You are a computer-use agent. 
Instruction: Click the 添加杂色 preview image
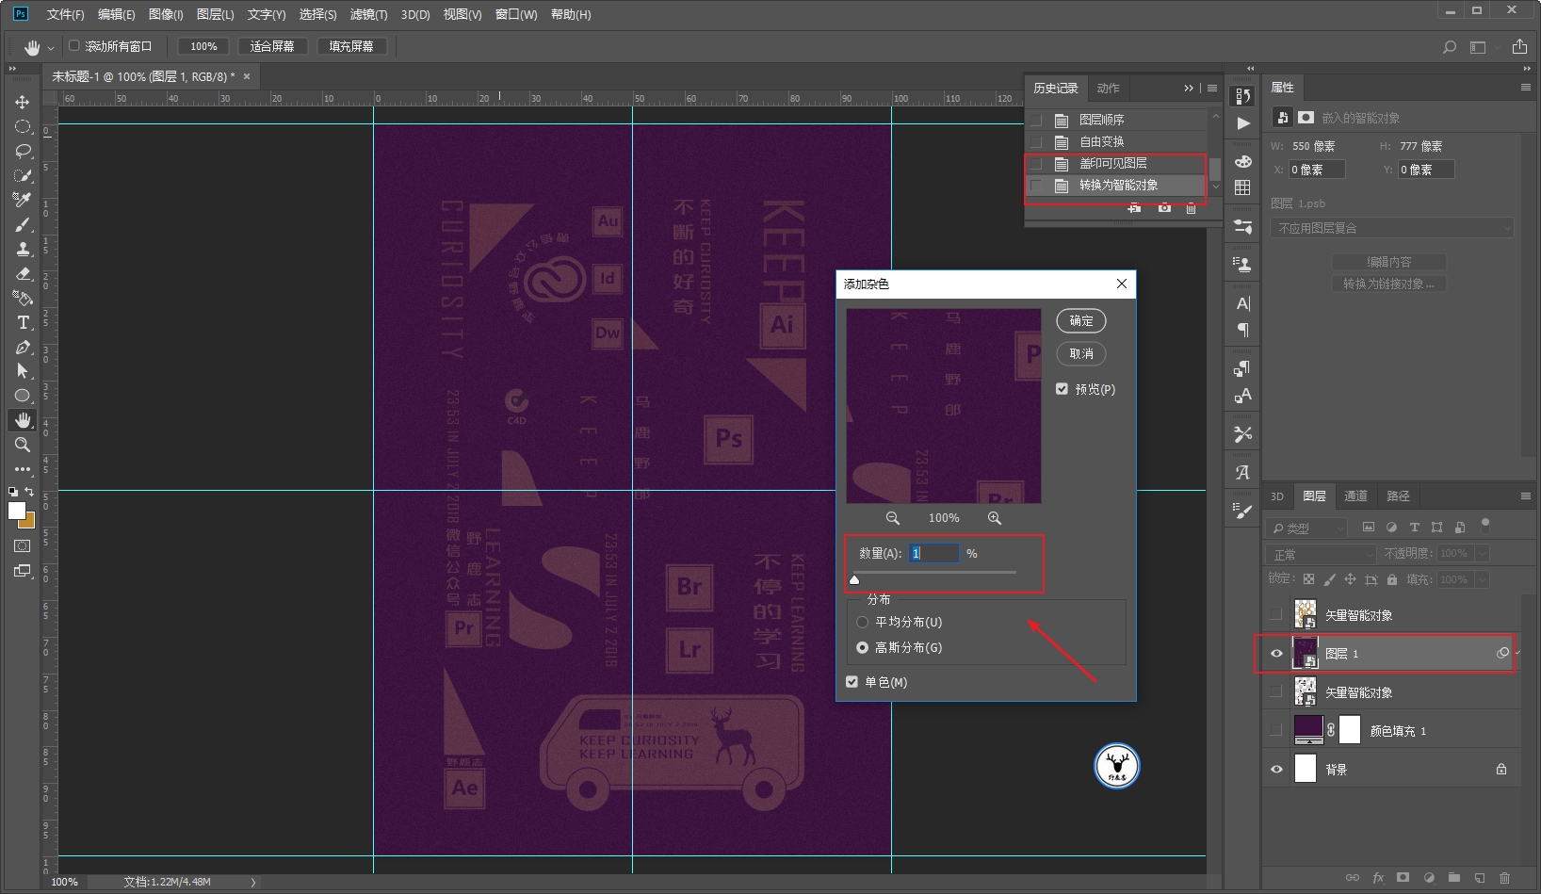tap(944, 406)
